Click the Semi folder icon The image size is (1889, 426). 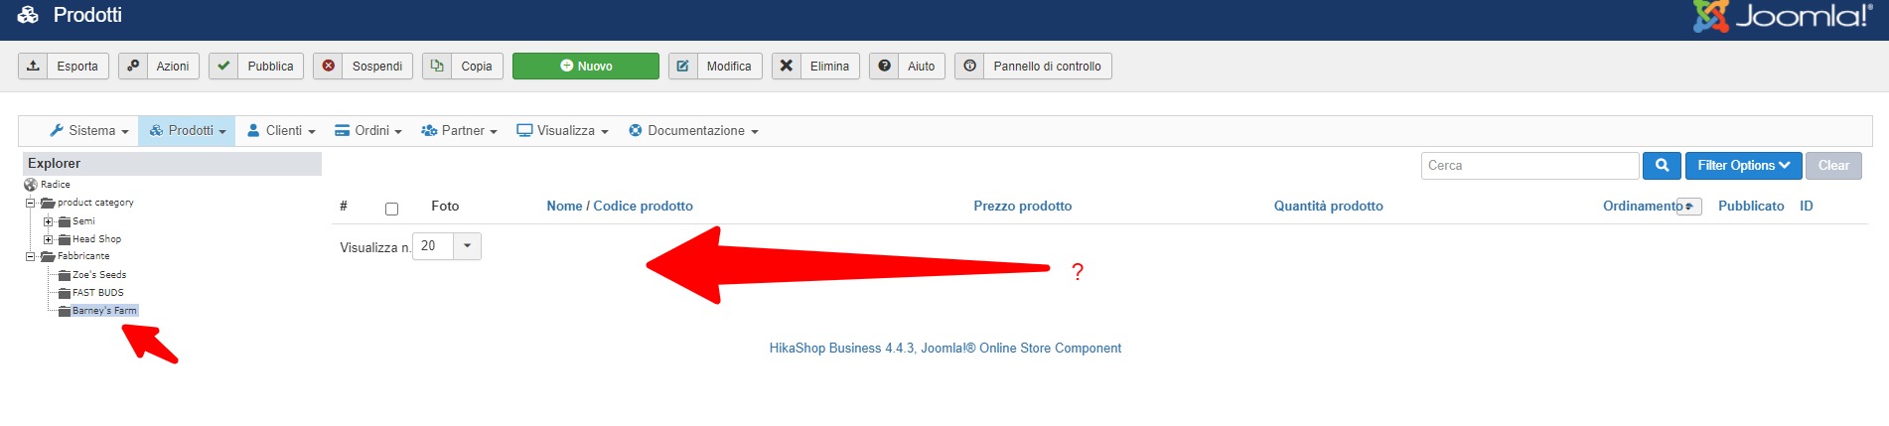point(65,221)
